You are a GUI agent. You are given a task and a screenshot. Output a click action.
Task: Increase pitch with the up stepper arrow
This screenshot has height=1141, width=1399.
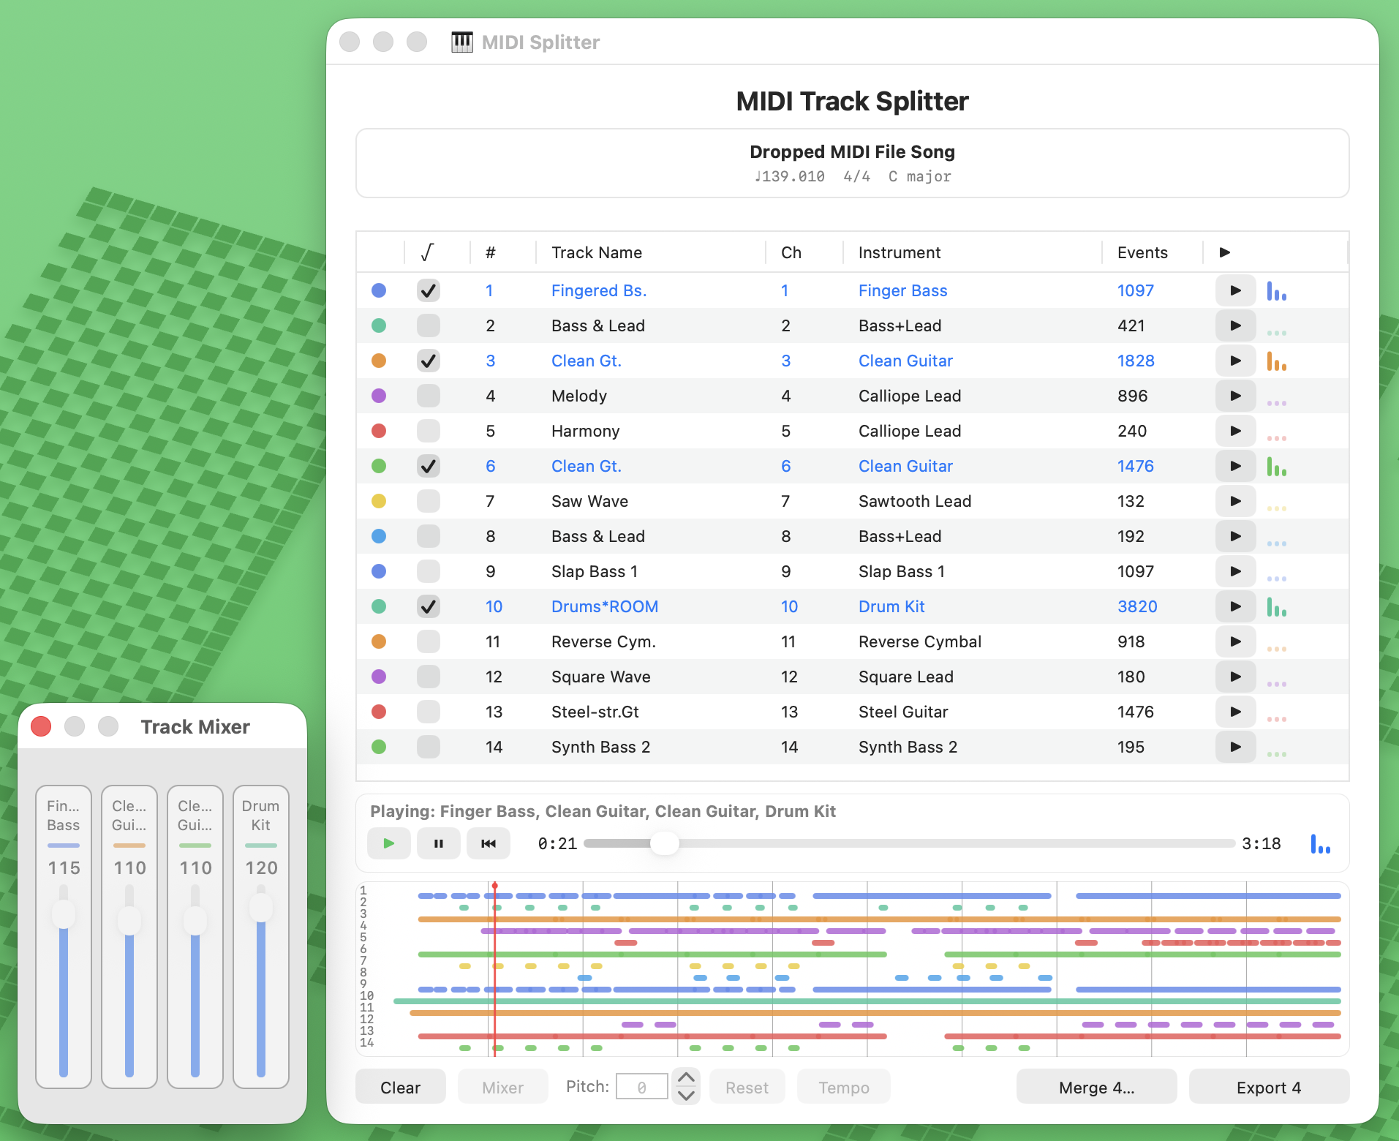pyautogui.click(x=686, y=1077)
